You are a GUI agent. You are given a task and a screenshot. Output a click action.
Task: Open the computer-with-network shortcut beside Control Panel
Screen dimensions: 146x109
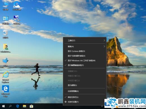[17, 20]
